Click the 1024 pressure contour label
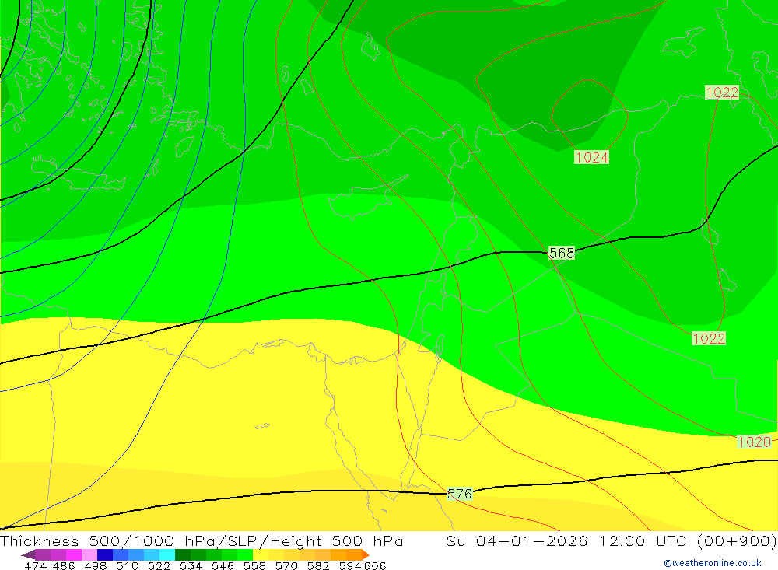Image resolution: width=778 pixels, height=570 pixels. point(591,157)
